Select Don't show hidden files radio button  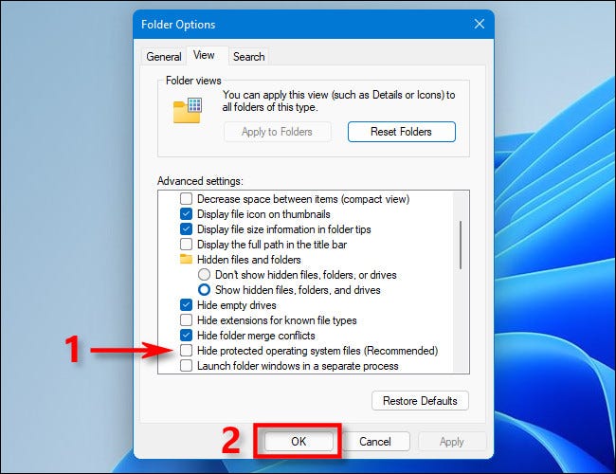204,275
